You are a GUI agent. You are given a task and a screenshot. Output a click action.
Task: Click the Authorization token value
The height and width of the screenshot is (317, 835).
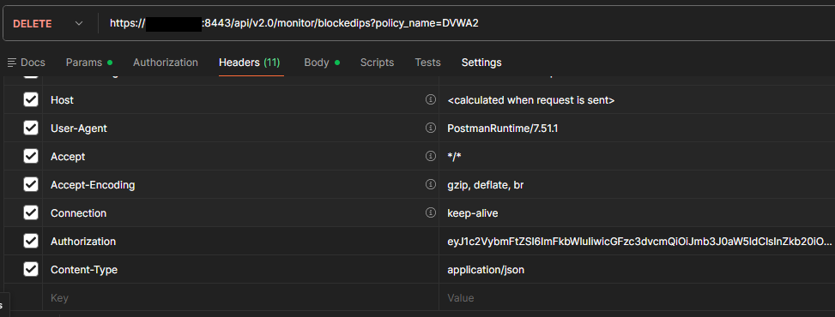pos(639,242)
